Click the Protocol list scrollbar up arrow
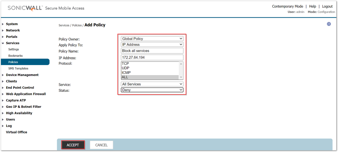Image resolution: width=338 pixels, height=152 pixels. tap(181, 64)
